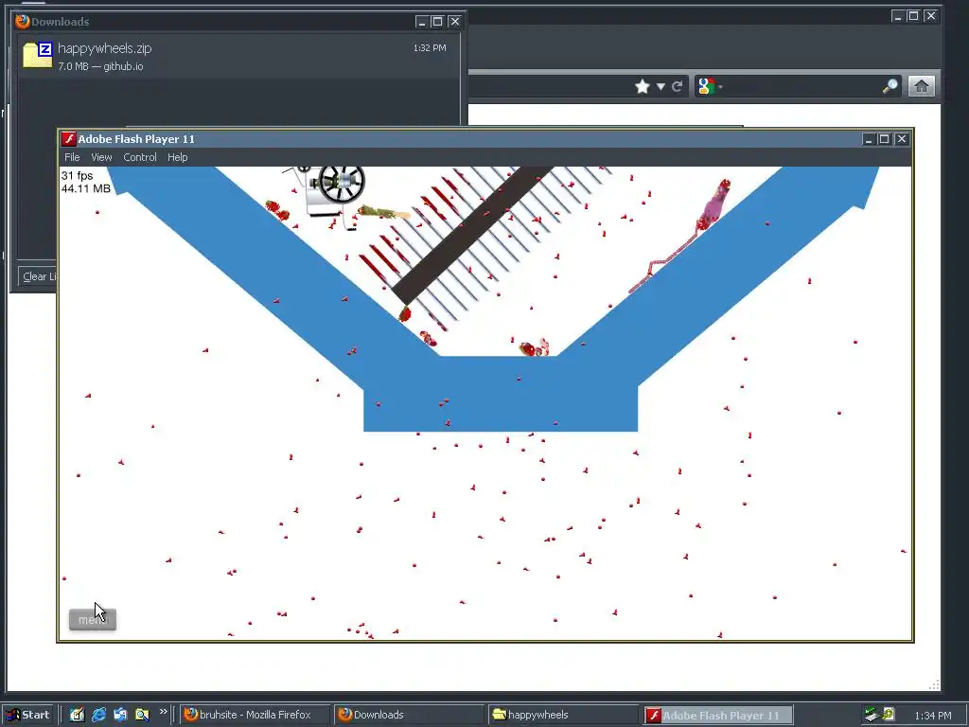Click the 1:34 PM taskbar clock

[x=932, y=716]
